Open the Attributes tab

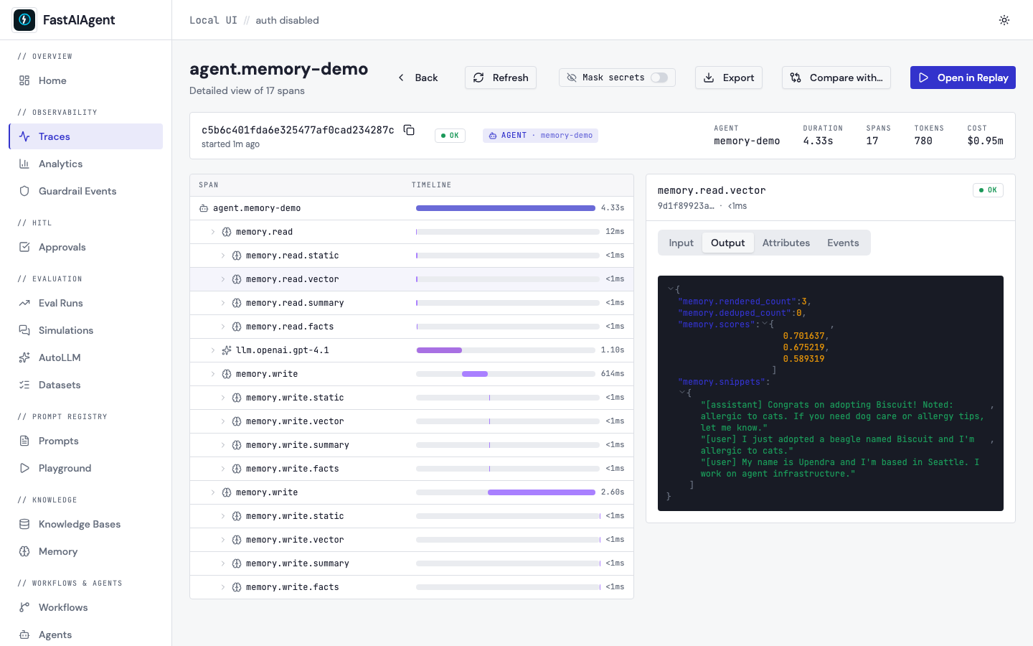click(786, 243)
